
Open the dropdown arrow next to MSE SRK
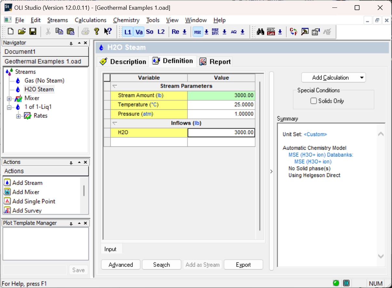(224, 32)
